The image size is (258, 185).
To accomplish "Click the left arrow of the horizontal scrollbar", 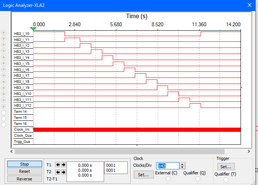I will [x=11, y=152].
